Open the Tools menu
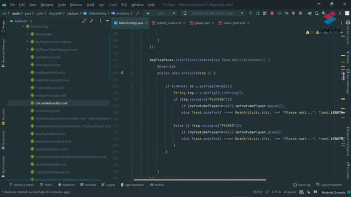This screenshot has height=197, width=351. 112,5
